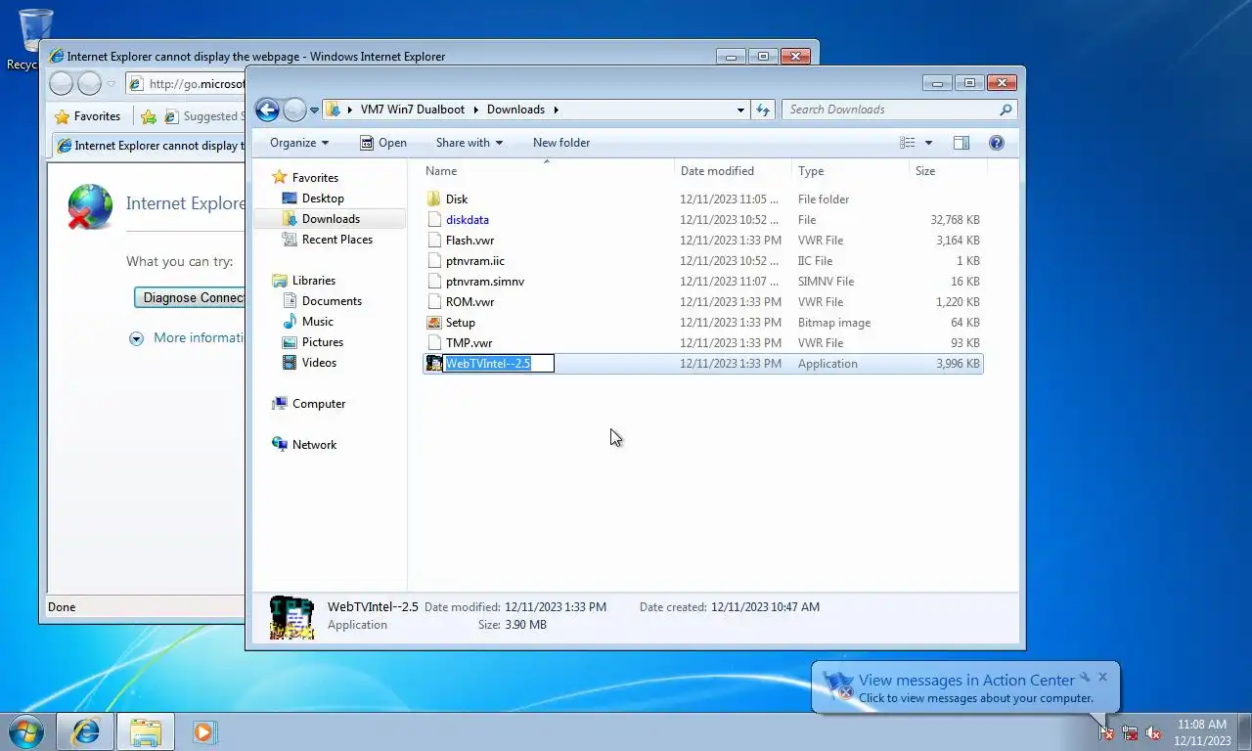Select Downloads in navigation pane

(x=331, y=219)
